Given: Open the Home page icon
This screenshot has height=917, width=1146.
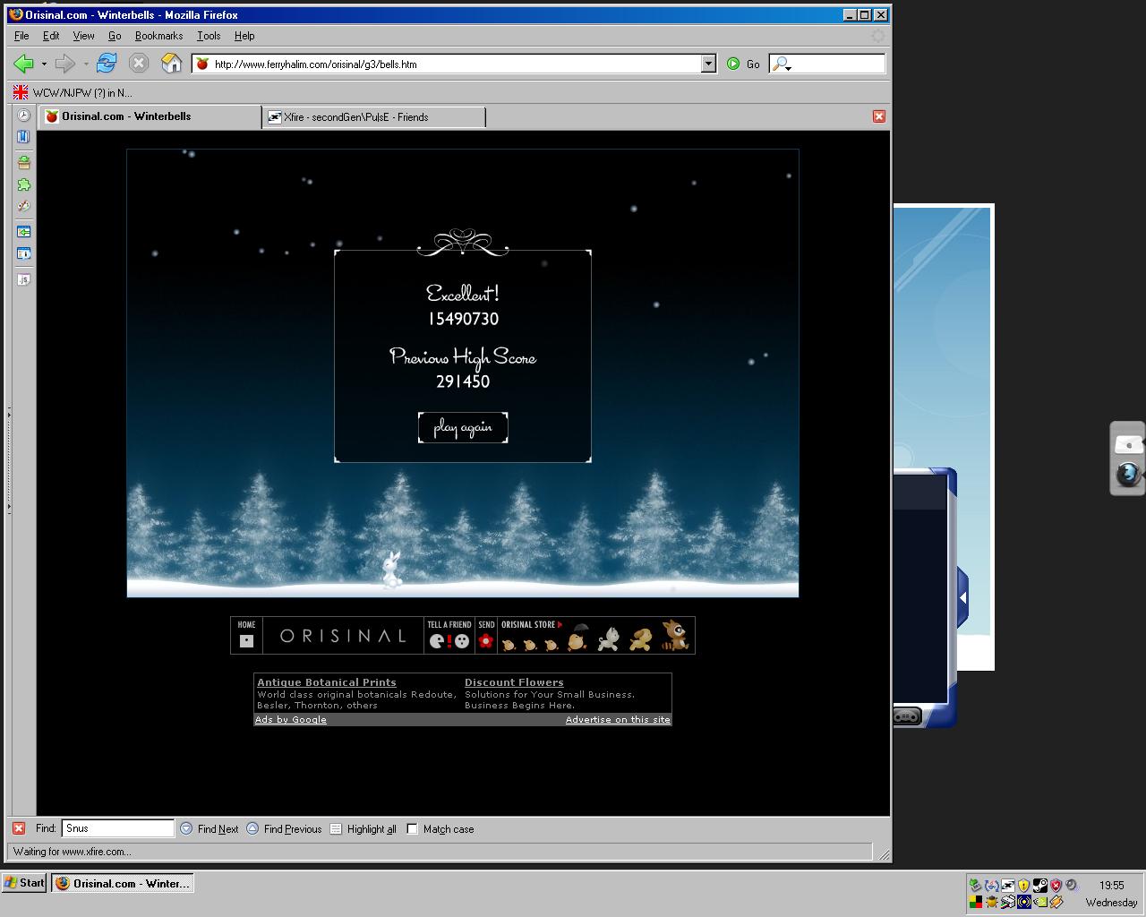Looking at the screenshot, I should tap(171, 63).
